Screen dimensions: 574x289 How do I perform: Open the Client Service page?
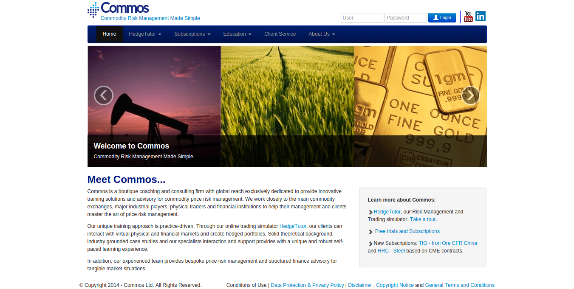280,34
